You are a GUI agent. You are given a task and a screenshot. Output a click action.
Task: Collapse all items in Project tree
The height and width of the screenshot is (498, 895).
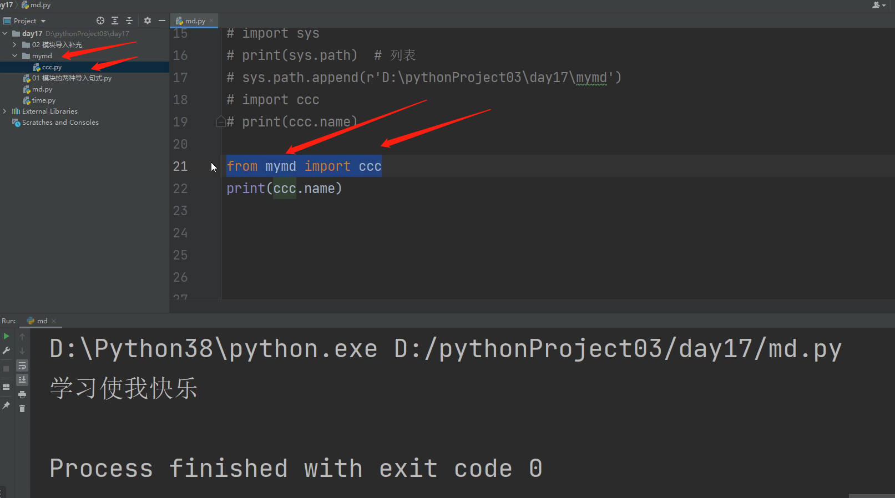129,21
